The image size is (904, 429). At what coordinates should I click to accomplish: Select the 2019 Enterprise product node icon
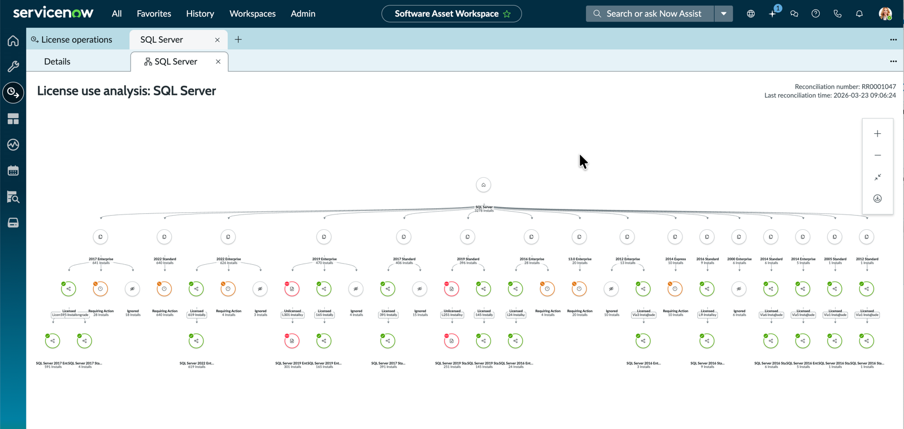click(324, 237)
